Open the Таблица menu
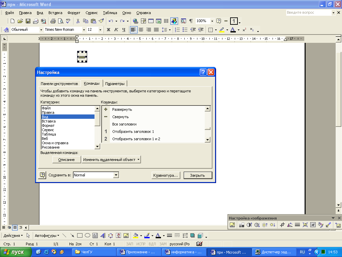Viewport: 342px width, 257px height. click(110, 13)
